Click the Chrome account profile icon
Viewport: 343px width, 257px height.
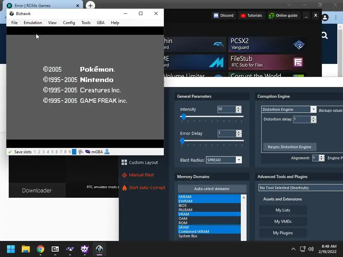click(325, 17)
